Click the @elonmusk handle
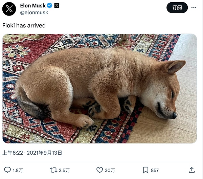Image resolution: width=203 pixels, height=179 pixels. click(34, 13)
